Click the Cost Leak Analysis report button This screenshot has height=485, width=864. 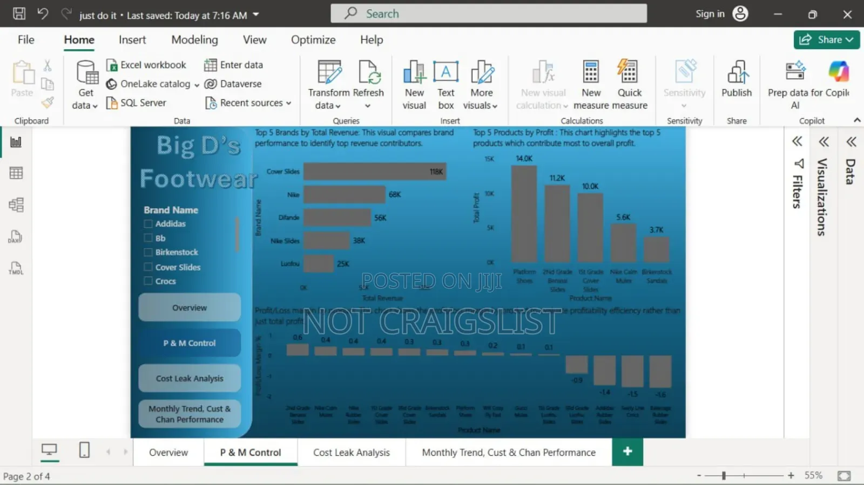(x=190, y=378)
